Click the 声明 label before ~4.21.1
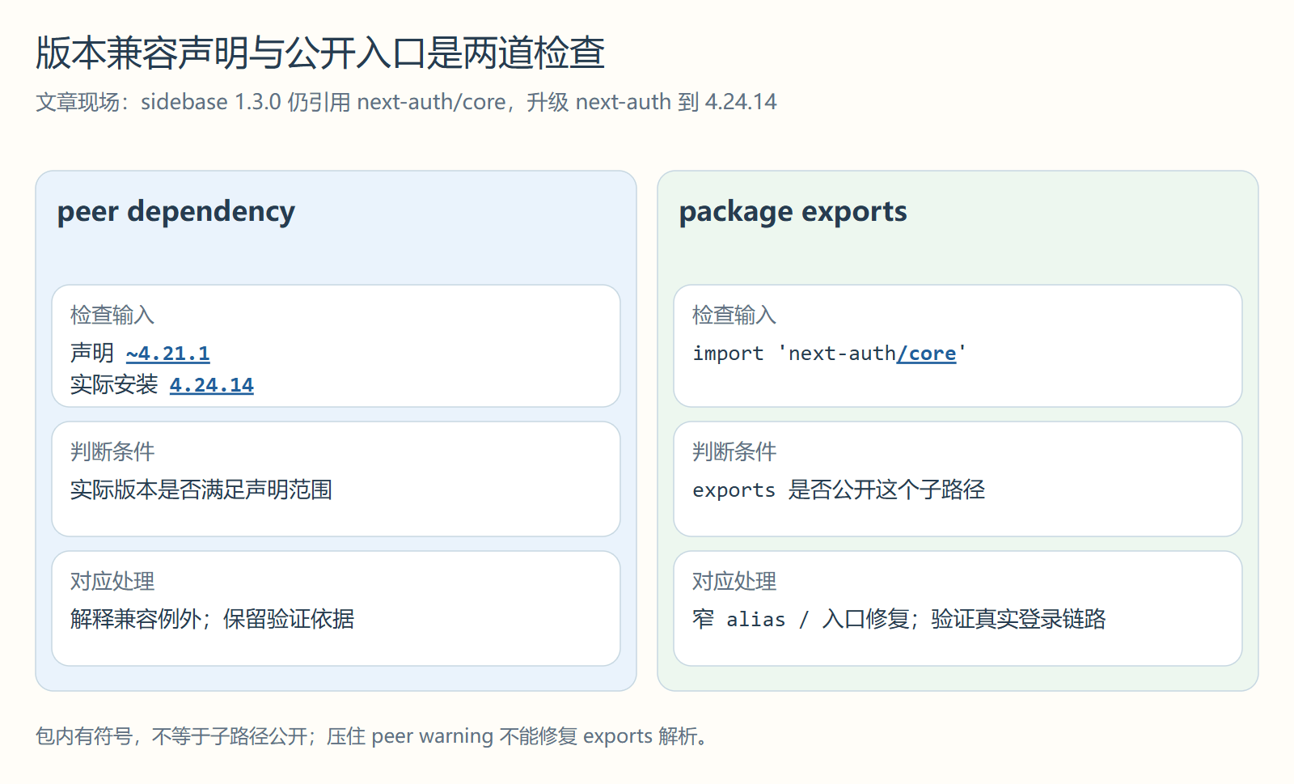 [92, 354]
